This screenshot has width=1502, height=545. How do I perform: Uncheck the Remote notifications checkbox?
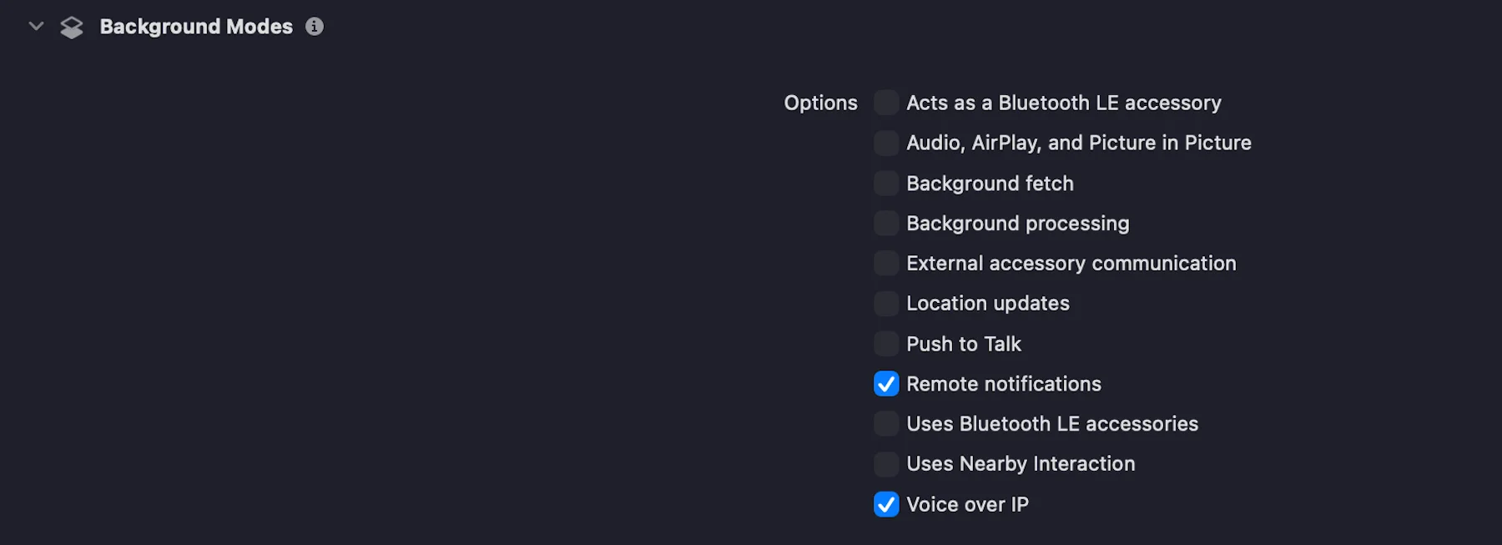[886, 384]
